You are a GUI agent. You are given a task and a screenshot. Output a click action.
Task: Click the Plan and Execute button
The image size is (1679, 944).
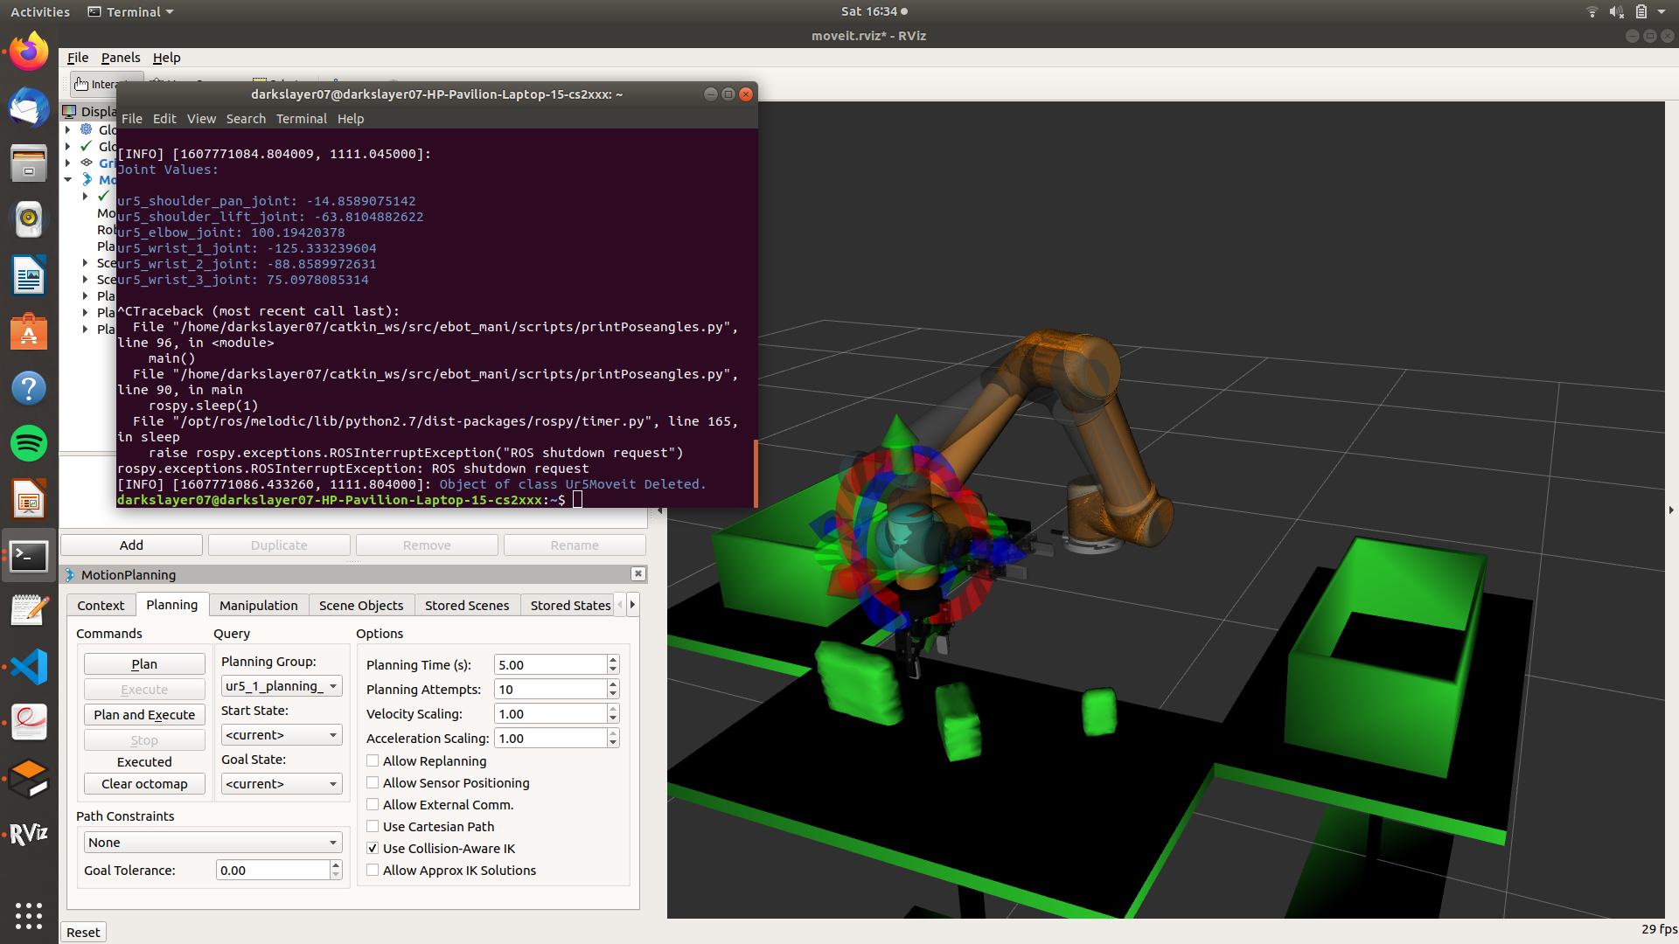(143, 714)
